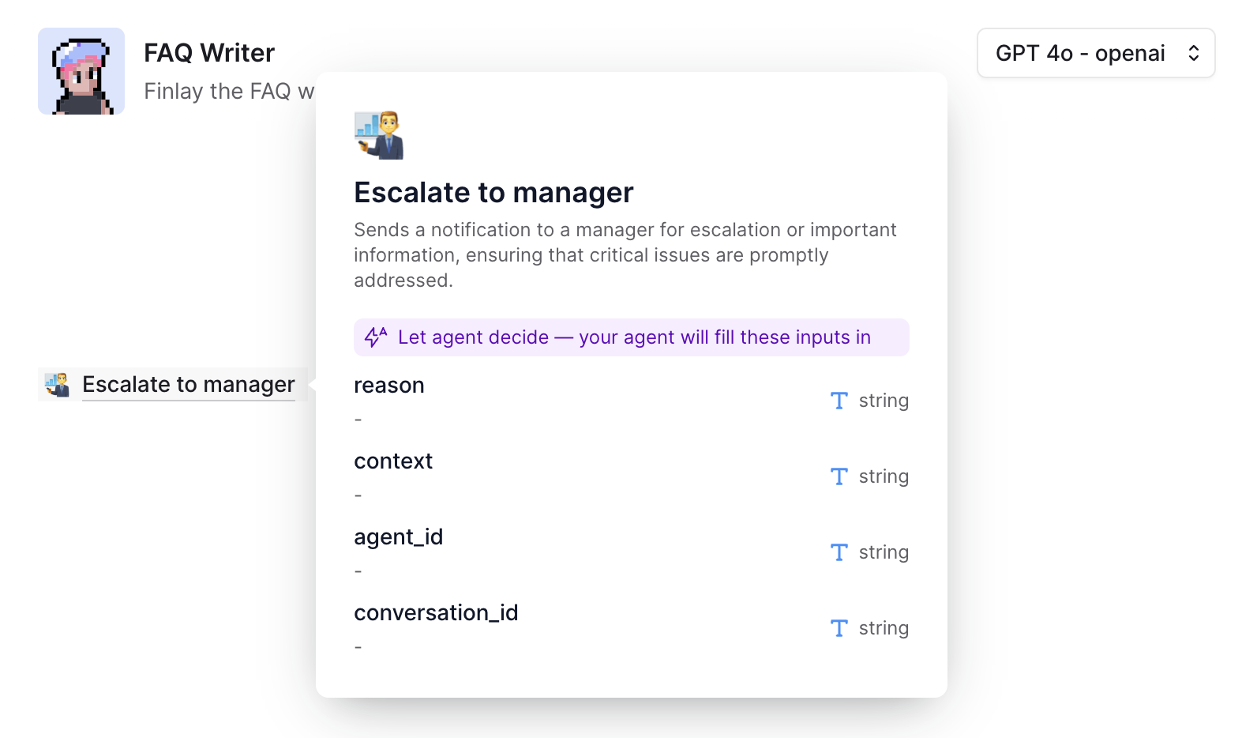Viewport: 1257px width, 738px height.
Task: Click the Escalate to manager popup heading
Action: coord(493,193)
